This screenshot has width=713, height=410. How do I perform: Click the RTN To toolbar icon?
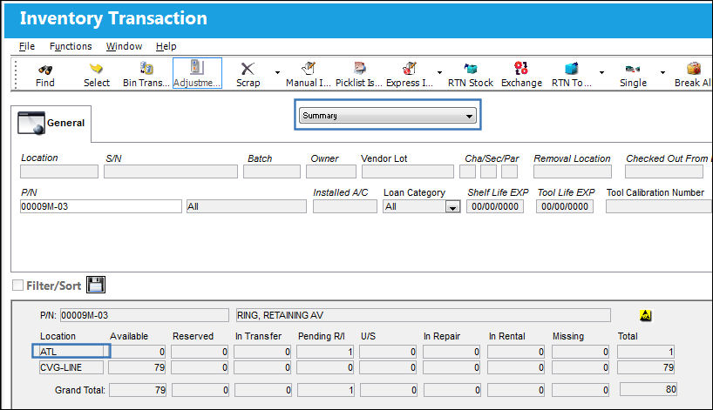(x=571, y=68)
